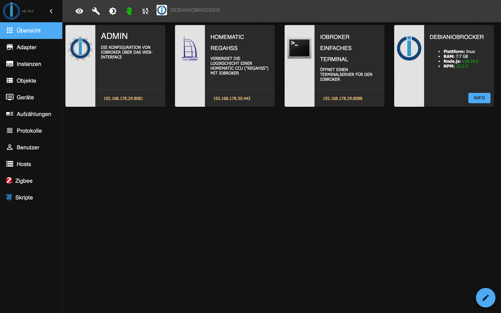This screenshot has height=313, width=501.
Task: Toggle the eye visibility icon in toolbar
Action: point(79,11)
